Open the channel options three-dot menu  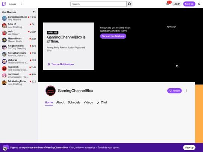point(186,91)
